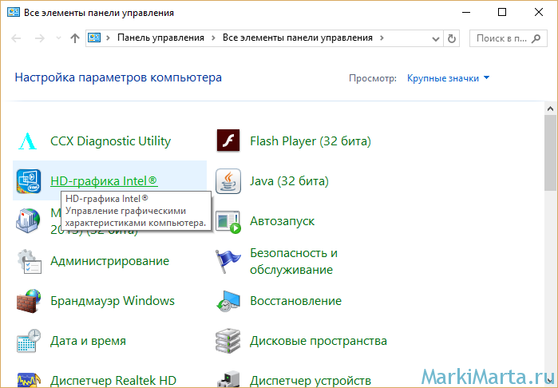
Task: Open the Крупные значки view dropdown
Action: tap(449, 78)
